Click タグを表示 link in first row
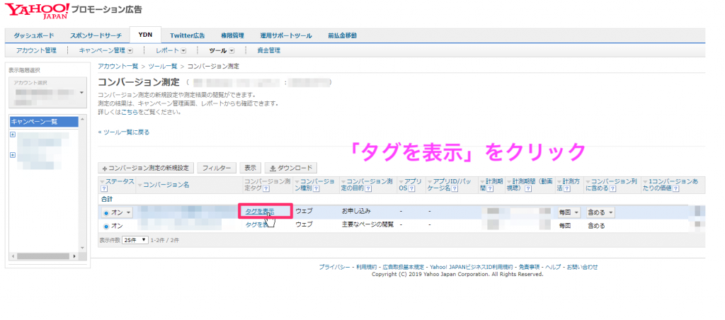The width and height of the screenshot is (725, 320). click(259, 211)
